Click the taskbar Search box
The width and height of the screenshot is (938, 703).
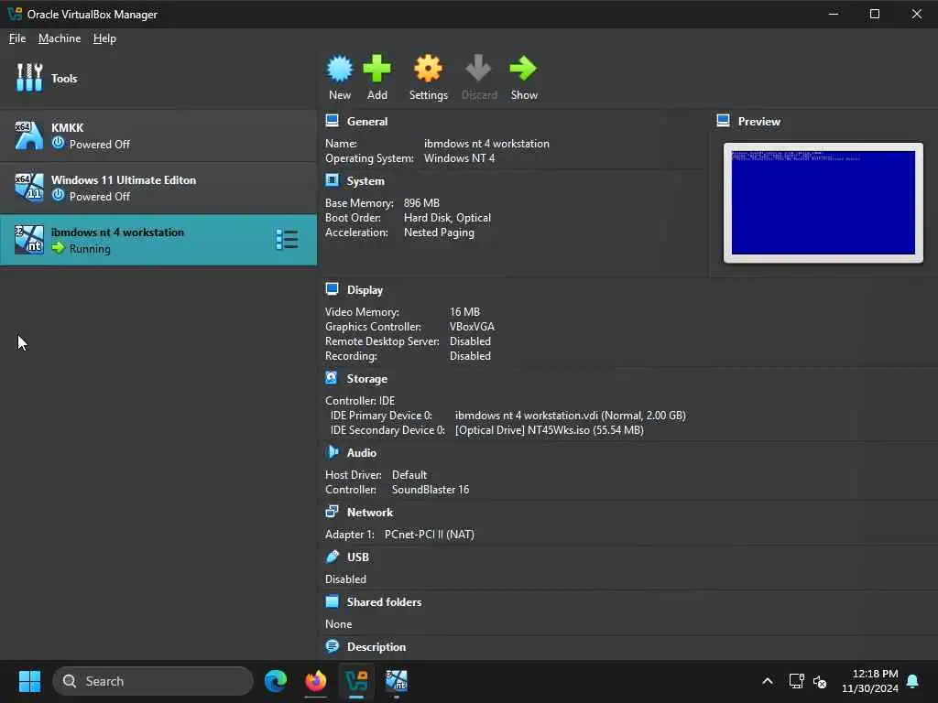point(153,681)
